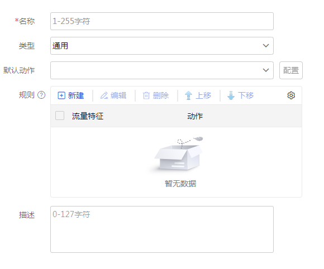Toggle the select-all checkbox beside 流量特征
324x269 pixels.
tap(60, 116)
